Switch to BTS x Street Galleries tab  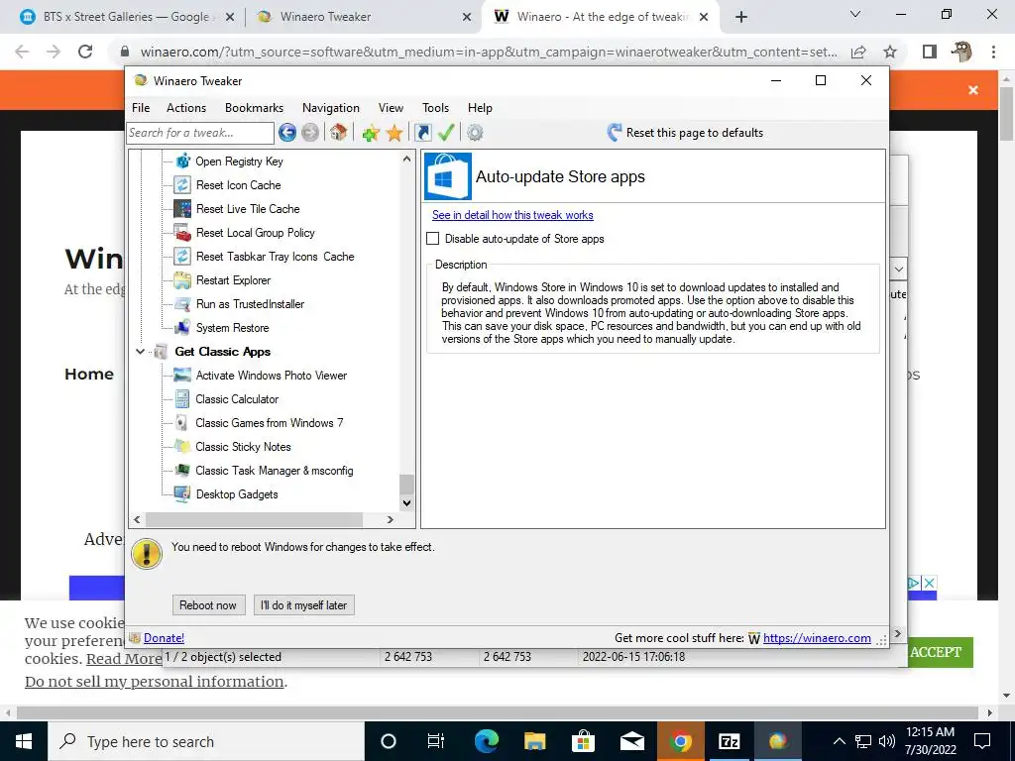coord(126,17)
